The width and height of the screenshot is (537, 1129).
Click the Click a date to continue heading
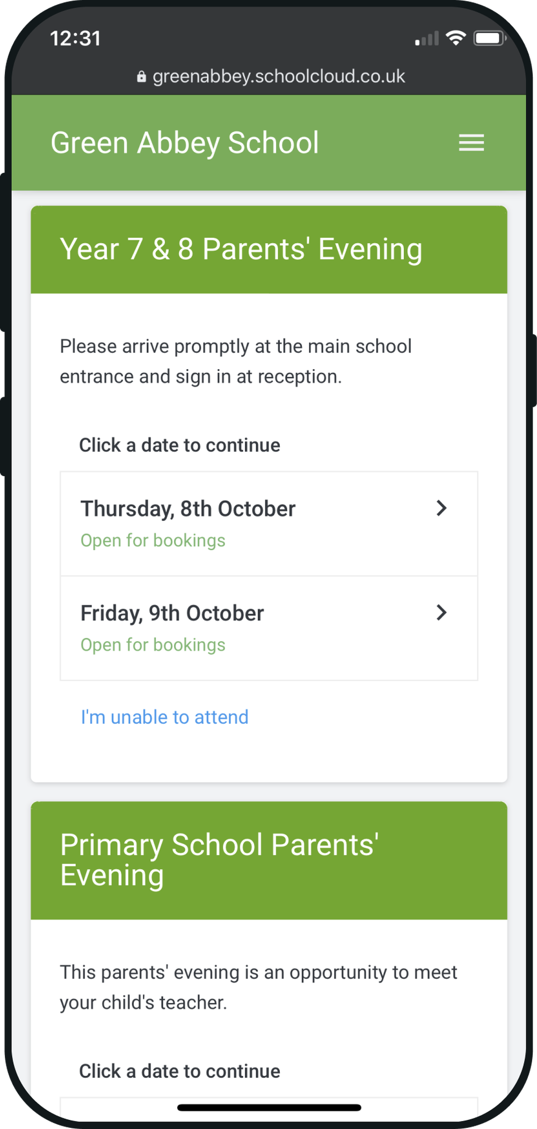[180, 445]
